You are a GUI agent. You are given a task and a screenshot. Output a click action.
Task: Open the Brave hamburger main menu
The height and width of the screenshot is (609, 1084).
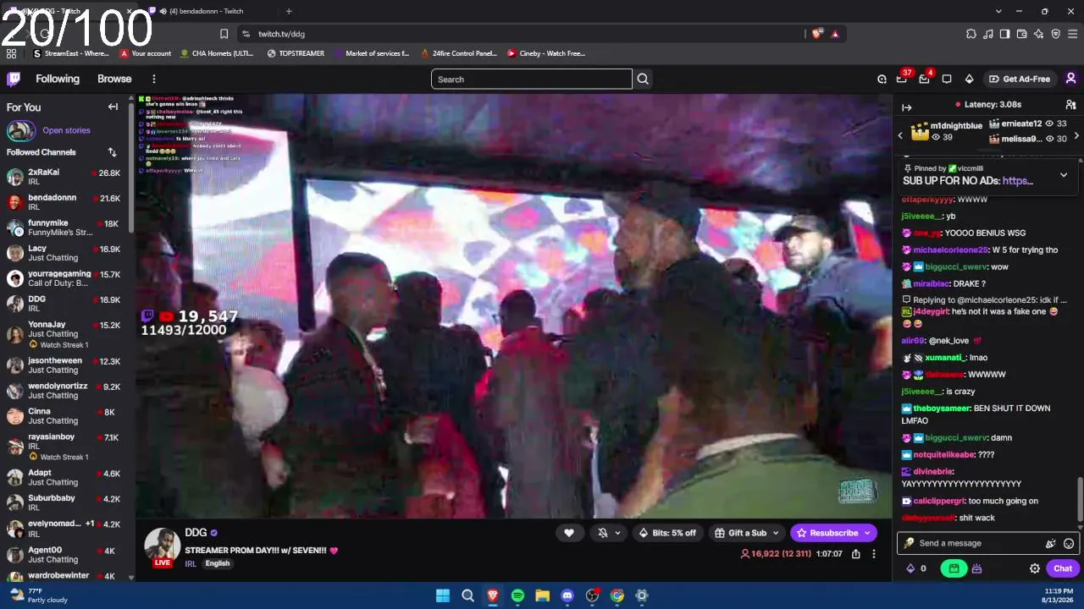tap(1073, 34)
